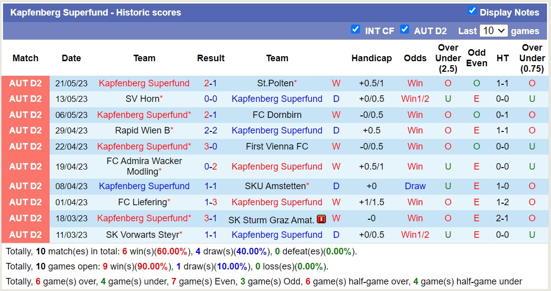The height and width of the screenshot is (291, 551).
Task: Disable the INT CF filter checkbox
Action: click(356, 30)
